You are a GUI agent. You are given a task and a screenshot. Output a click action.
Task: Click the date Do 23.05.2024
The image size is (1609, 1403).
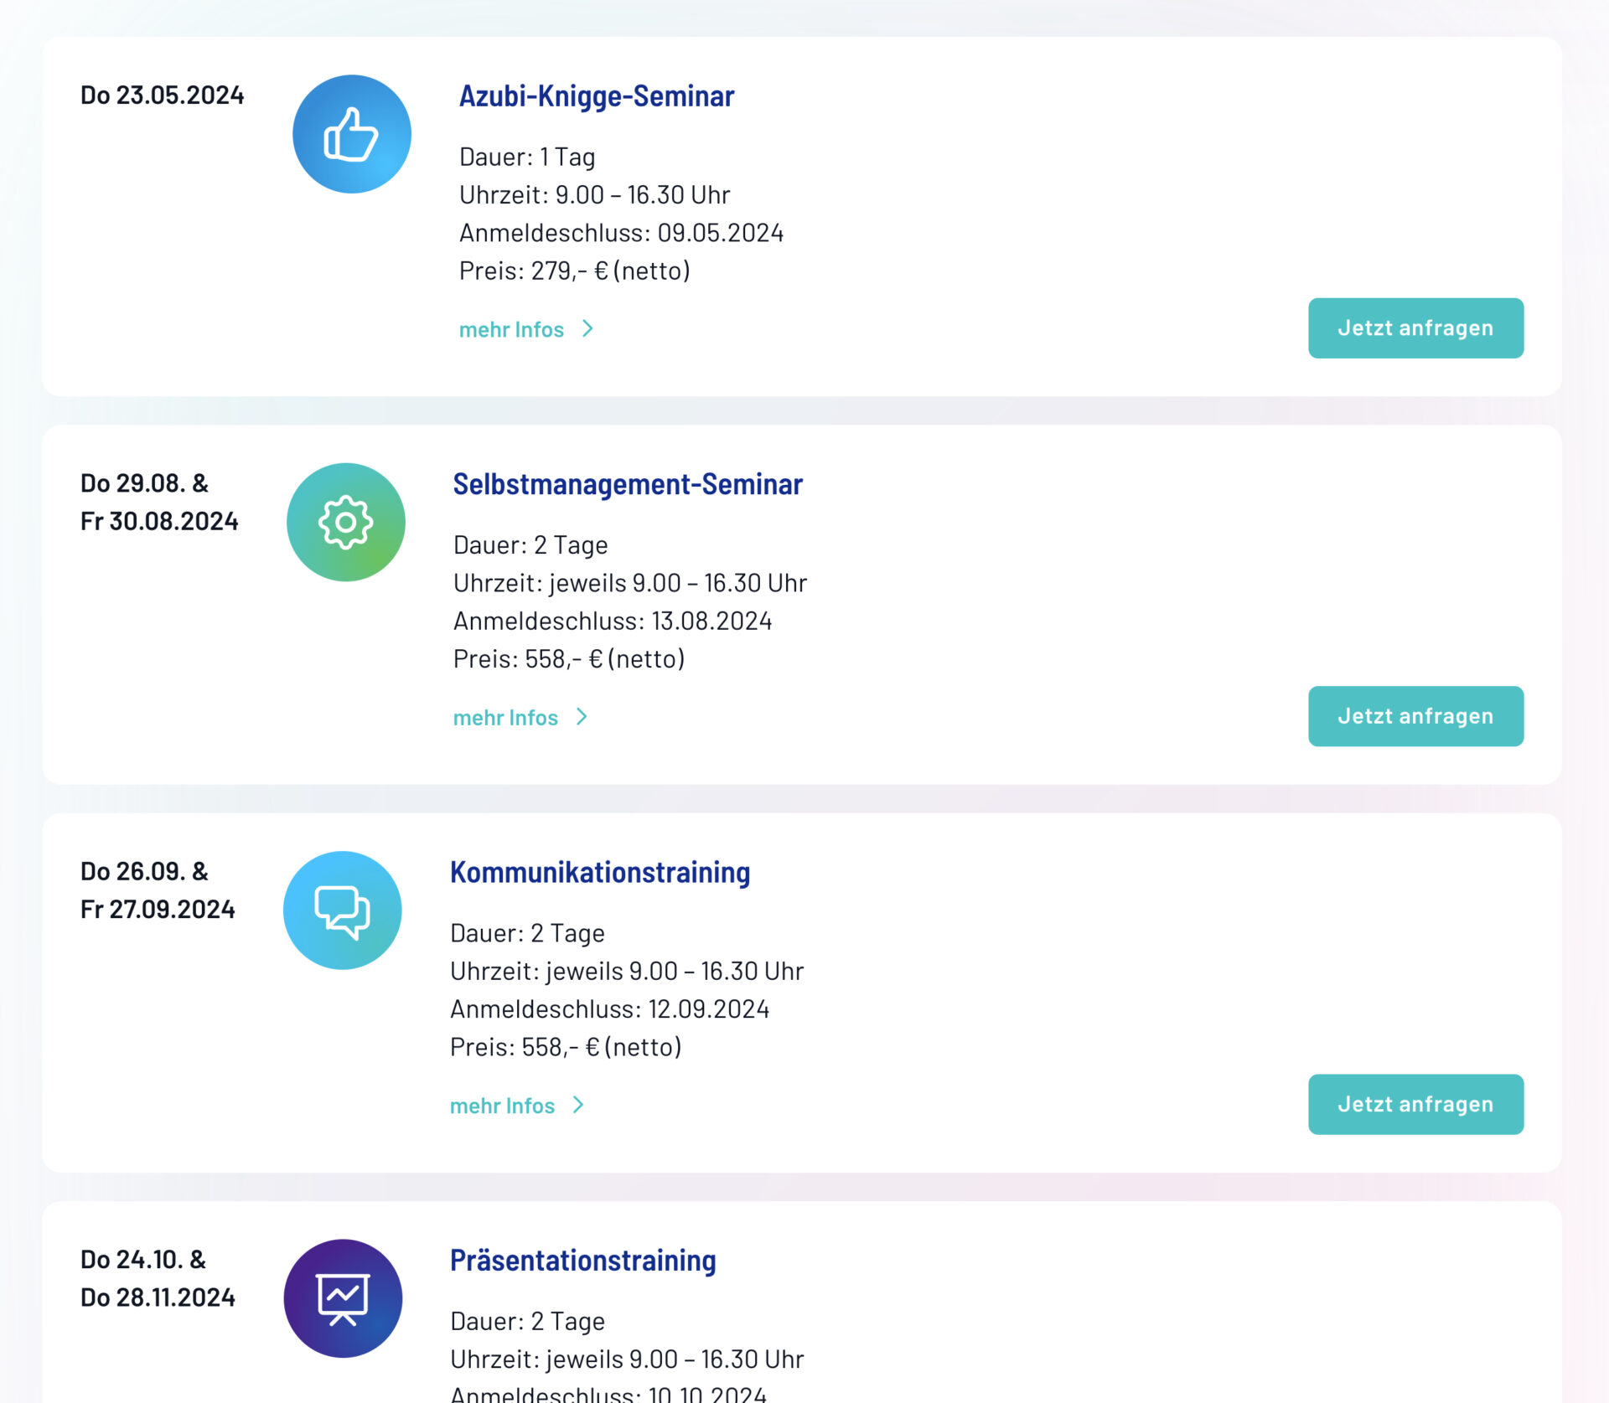162,95
